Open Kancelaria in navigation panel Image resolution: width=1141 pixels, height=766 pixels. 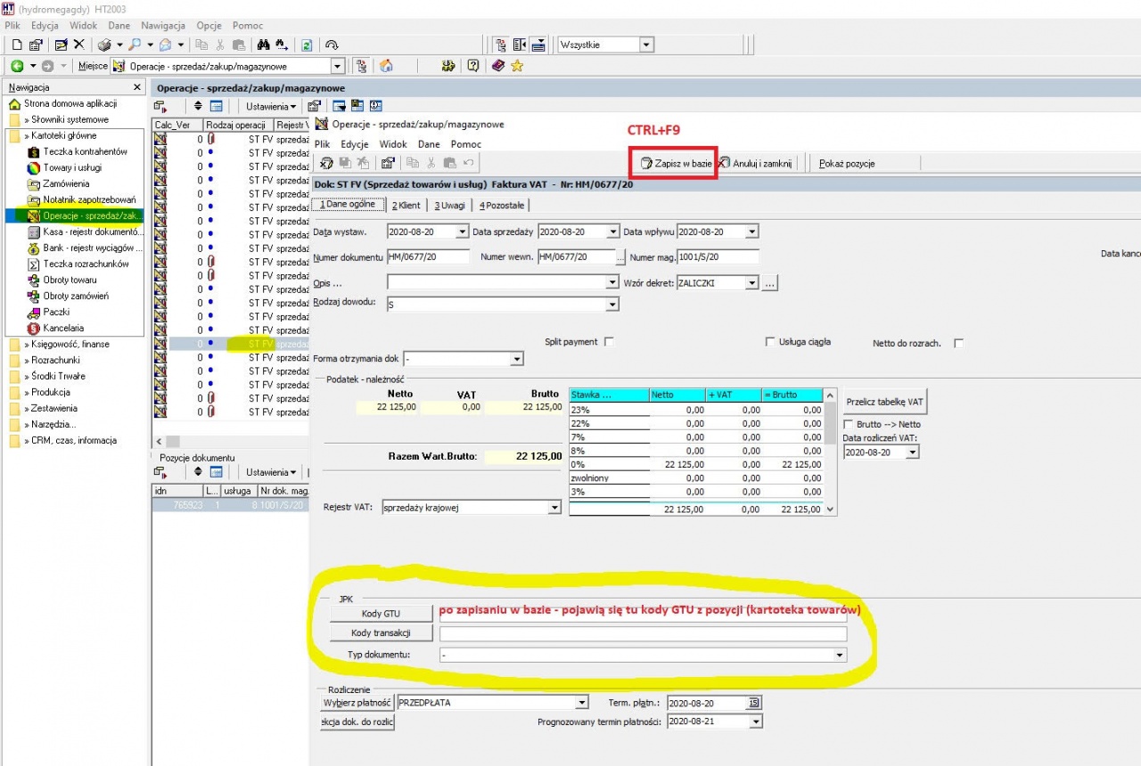[63, 328]
